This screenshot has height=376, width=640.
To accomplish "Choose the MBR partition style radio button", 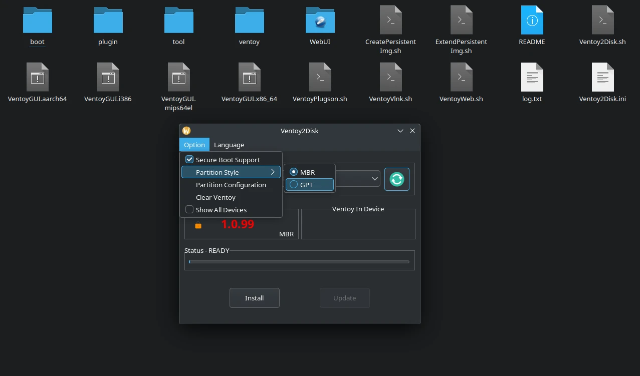I will click(294, 172).
